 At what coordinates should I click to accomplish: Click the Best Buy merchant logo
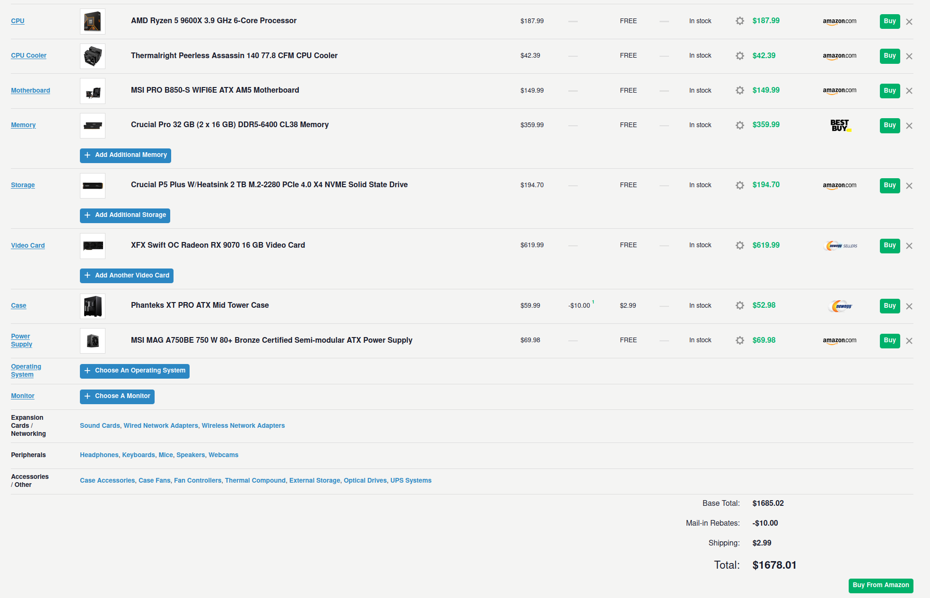840,125
